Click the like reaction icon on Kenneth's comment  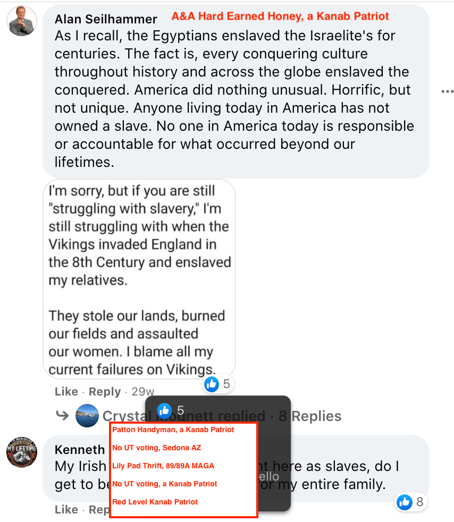coord(405,501)
